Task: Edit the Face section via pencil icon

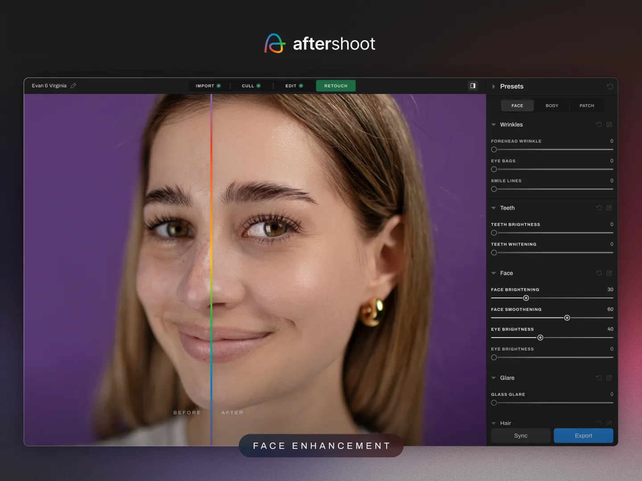Action: click(x=609, y=273)
